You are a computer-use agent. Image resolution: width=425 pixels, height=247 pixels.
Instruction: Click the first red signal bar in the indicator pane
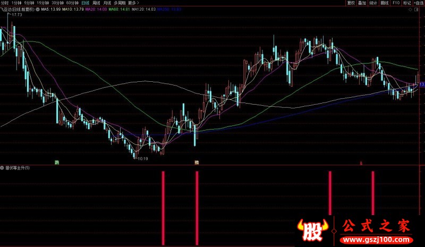click(x=163, y=208)
